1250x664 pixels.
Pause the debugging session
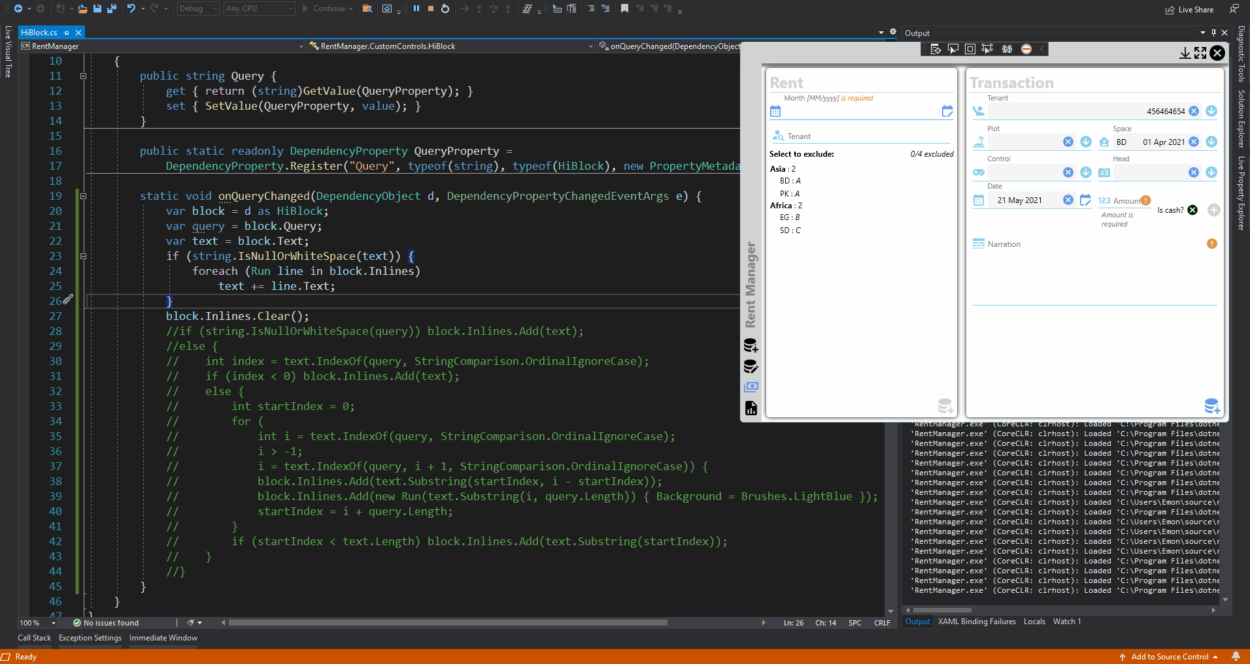[x=416, y=8]
